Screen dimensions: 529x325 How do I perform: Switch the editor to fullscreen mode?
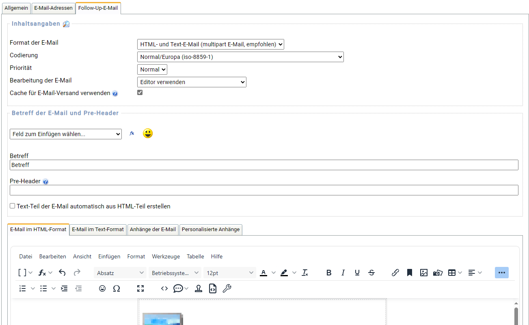click(x=140, y=288)
